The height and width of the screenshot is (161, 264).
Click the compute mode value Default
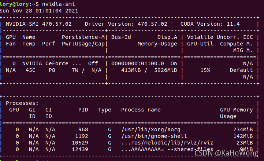point(241,70)
